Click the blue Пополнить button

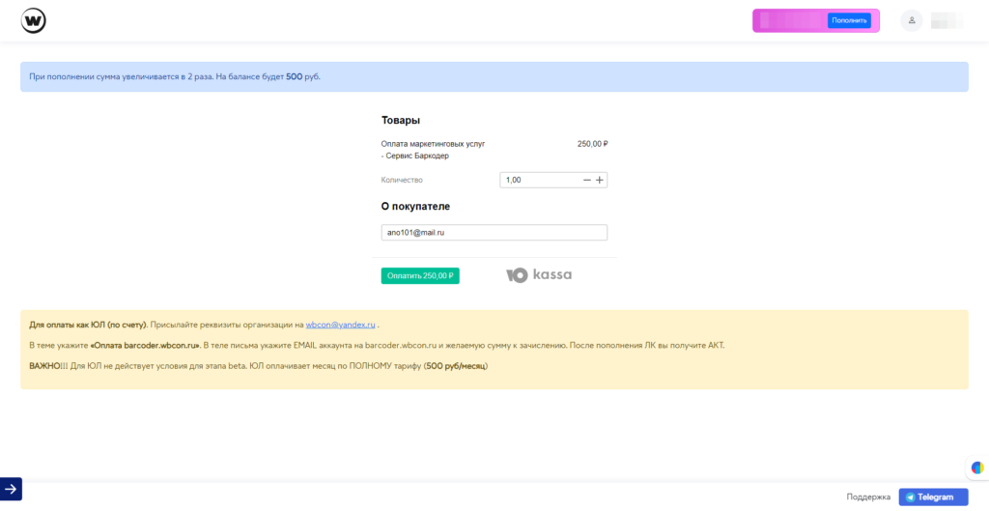[x=849, y=21]
